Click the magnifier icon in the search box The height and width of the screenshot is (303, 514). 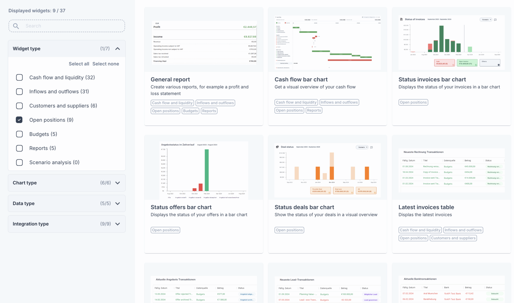pyautogui.click(x=16, y=26)
